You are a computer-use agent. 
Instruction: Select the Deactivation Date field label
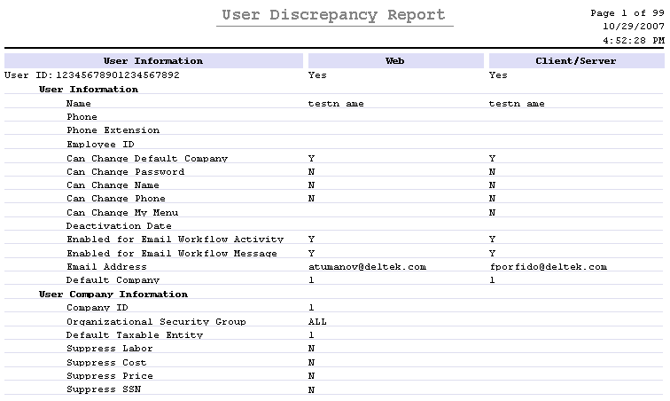pyautogui.click(x=119, y=226)
